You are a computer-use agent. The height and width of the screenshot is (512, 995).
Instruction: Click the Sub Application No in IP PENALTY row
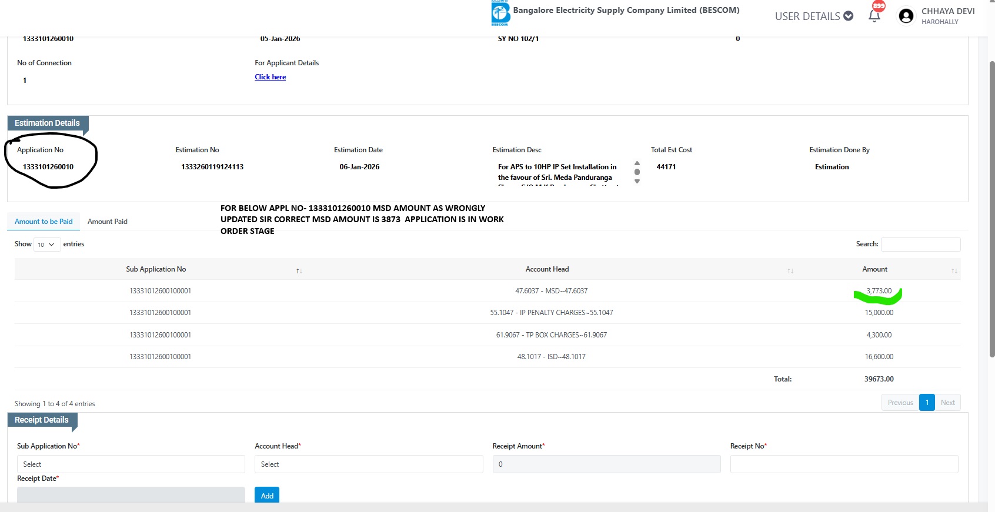click(x=160, y=313)
